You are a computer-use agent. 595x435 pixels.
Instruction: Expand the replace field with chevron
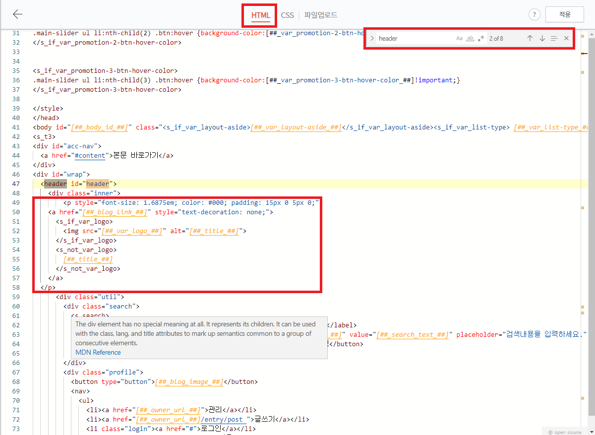tap(372, 38)
